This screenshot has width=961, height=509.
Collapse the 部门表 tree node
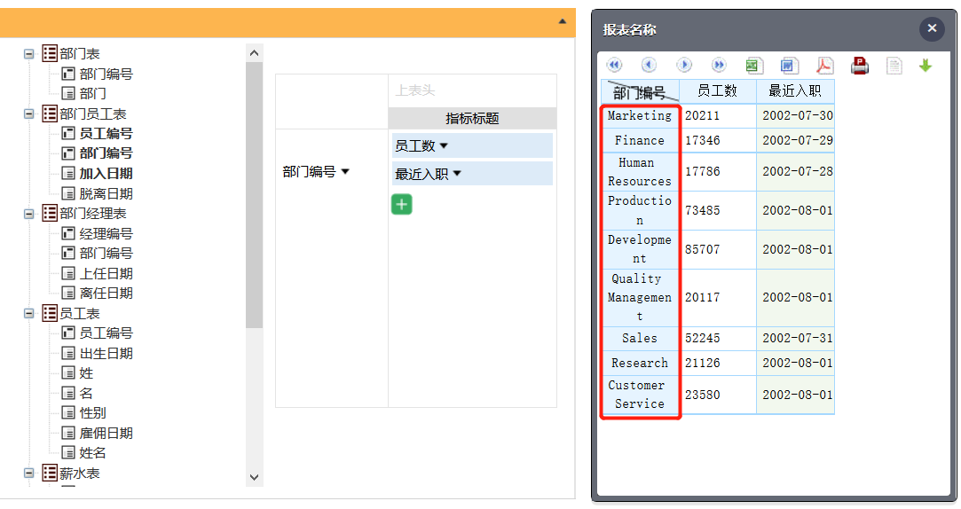pyautogui.click(x=29, y=54)
